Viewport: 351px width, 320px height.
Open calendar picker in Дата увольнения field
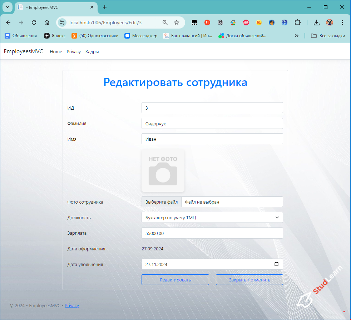point(276,264)
